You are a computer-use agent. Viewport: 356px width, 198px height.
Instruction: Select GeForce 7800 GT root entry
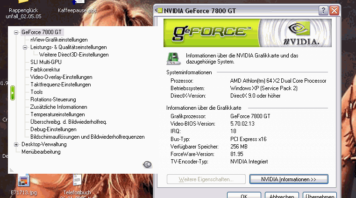41,32
